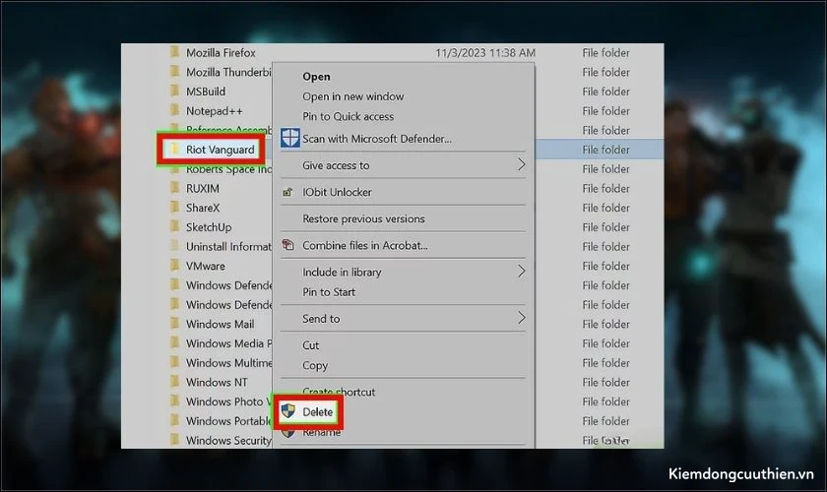This screenshot has width=827, height=492.
Task: Click the Windows Security folder icon
Action: click(x=174, y=439)
